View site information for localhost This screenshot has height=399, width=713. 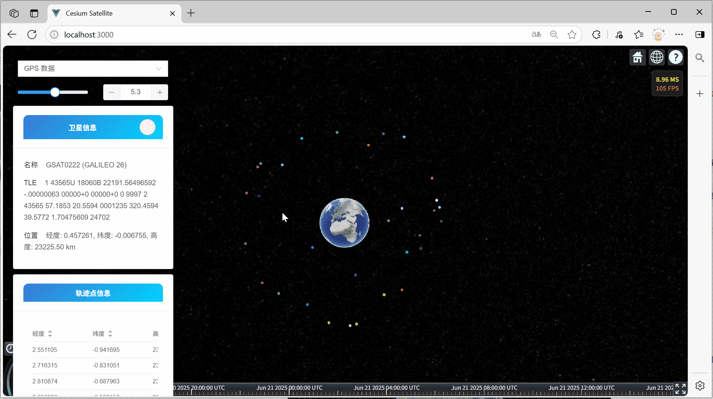[54, 35]
